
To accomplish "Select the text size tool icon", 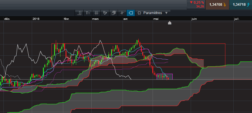I will coord(88,13).
